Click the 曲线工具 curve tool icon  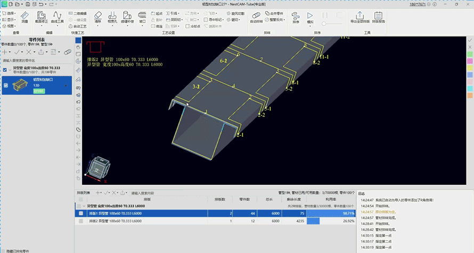pos(57,18)
